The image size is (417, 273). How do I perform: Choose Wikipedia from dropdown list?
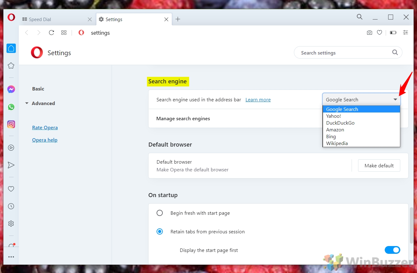pos(362,143)
